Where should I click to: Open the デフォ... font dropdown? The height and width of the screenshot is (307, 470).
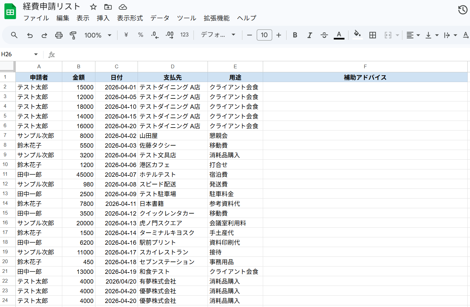tap(218, 35)
